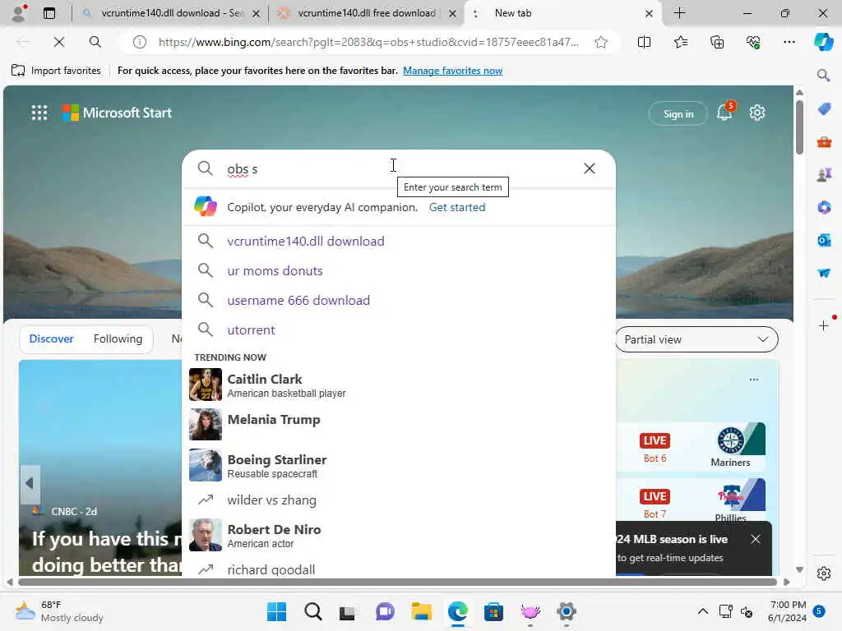The width and height of the screenshot is (842, 631).
Task: Go to previous news carousel slide
Action: click(30, 483)
